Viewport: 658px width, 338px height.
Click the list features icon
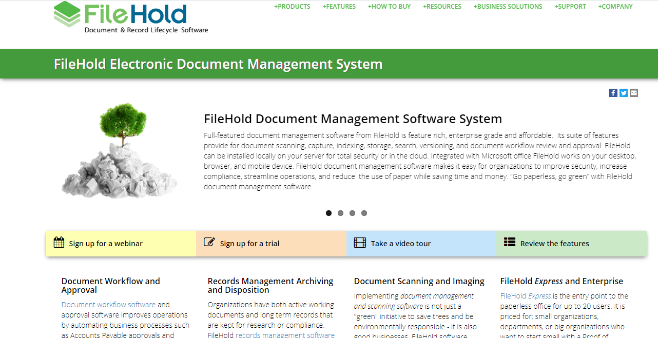pyautogui.click(x=509, y=242)
